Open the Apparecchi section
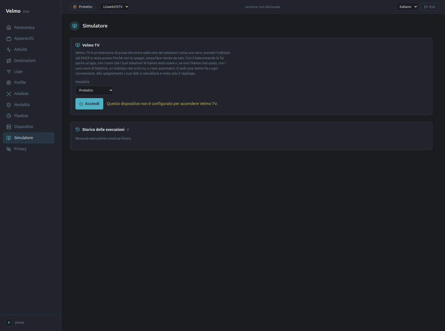The height and width of the screenshot is (331, 445). (29, 39)
